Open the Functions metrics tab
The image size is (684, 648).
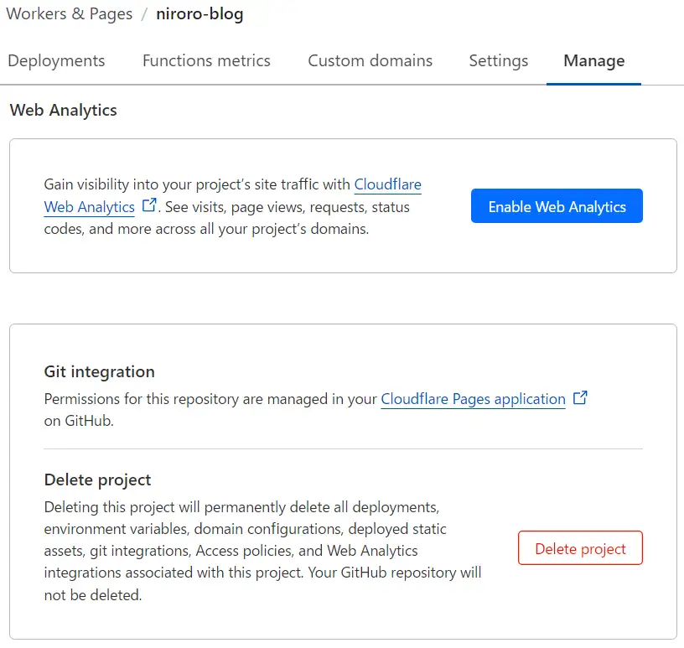205,60
